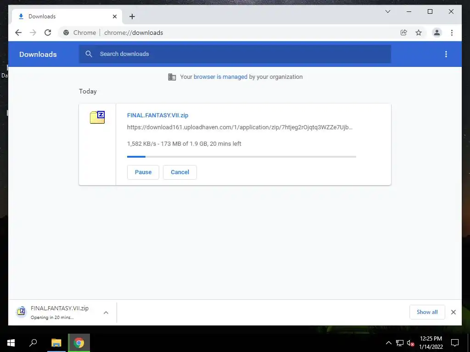Click the Today date heading
Screen dimensions: 470x352
point(88,91)
